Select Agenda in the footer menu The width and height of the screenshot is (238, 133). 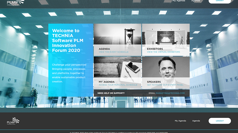pos(196,121)
